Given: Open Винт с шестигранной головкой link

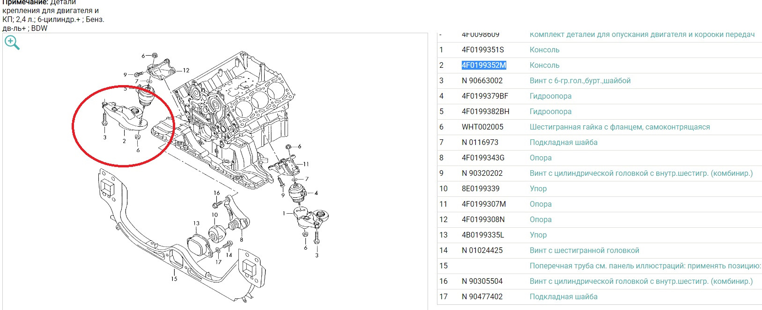Looking at the screenshot, I should pyautogui.click(x=584, y=251).
